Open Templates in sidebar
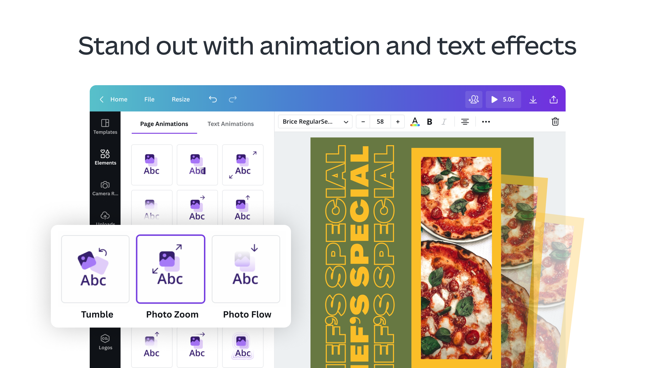This screenshot has width=655, height=368. [x=105, y=127]
